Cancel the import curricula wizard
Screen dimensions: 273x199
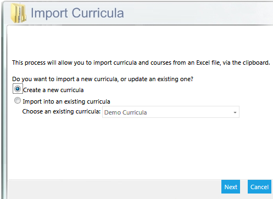coord(259,187)
